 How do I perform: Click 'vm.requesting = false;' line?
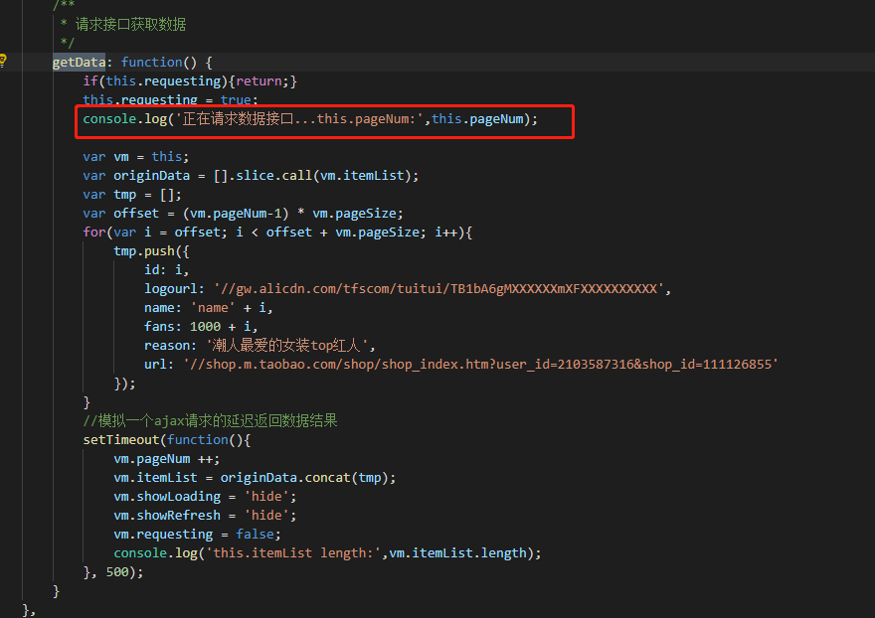197,535
